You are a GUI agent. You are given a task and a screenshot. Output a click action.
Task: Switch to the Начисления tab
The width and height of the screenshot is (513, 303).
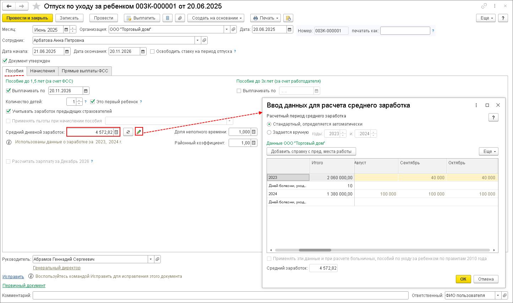coord(43,71)
